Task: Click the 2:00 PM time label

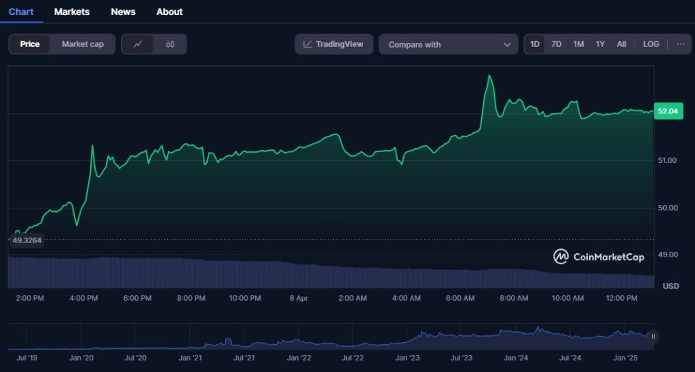Action: (x=30, y=299)
